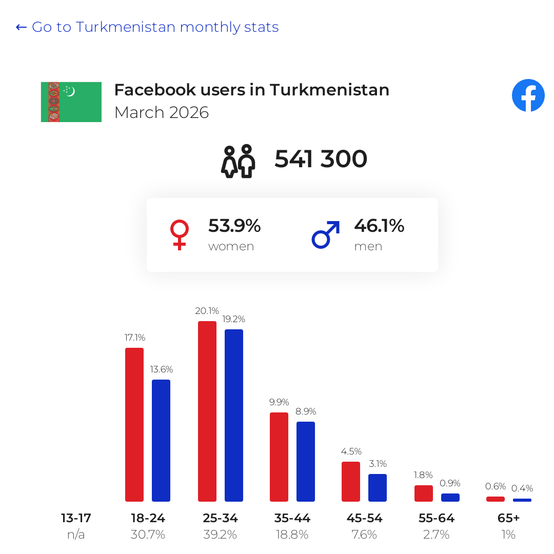Click the blue 8.9% bar for ages 35-44
This screenshot has height=554, width=554.
306,462
